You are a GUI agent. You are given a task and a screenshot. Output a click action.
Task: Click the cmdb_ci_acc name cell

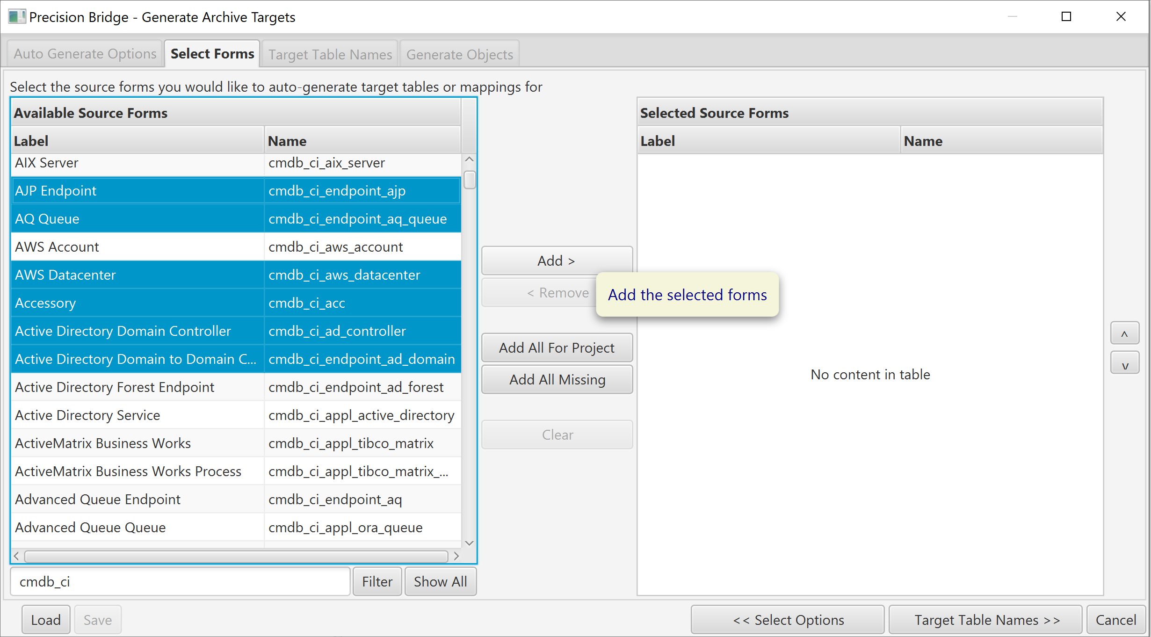click(x=363, y=303)
